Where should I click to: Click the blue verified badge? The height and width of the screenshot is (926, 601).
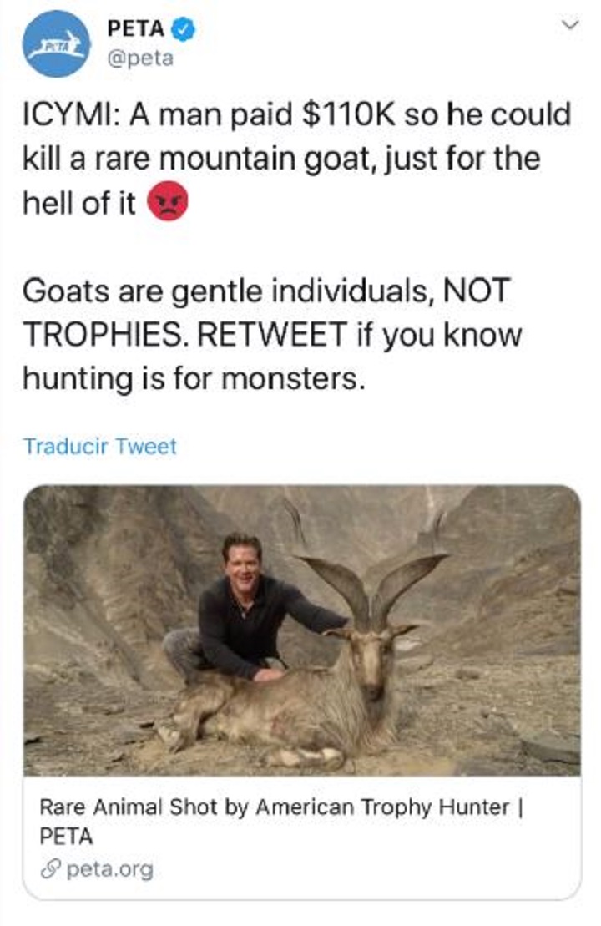(x=184, y=29)
